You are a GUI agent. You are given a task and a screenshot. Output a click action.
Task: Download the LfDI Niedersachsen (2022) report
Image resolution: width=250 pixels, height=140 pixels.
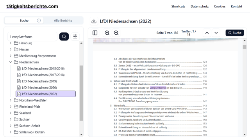point(94,21)
